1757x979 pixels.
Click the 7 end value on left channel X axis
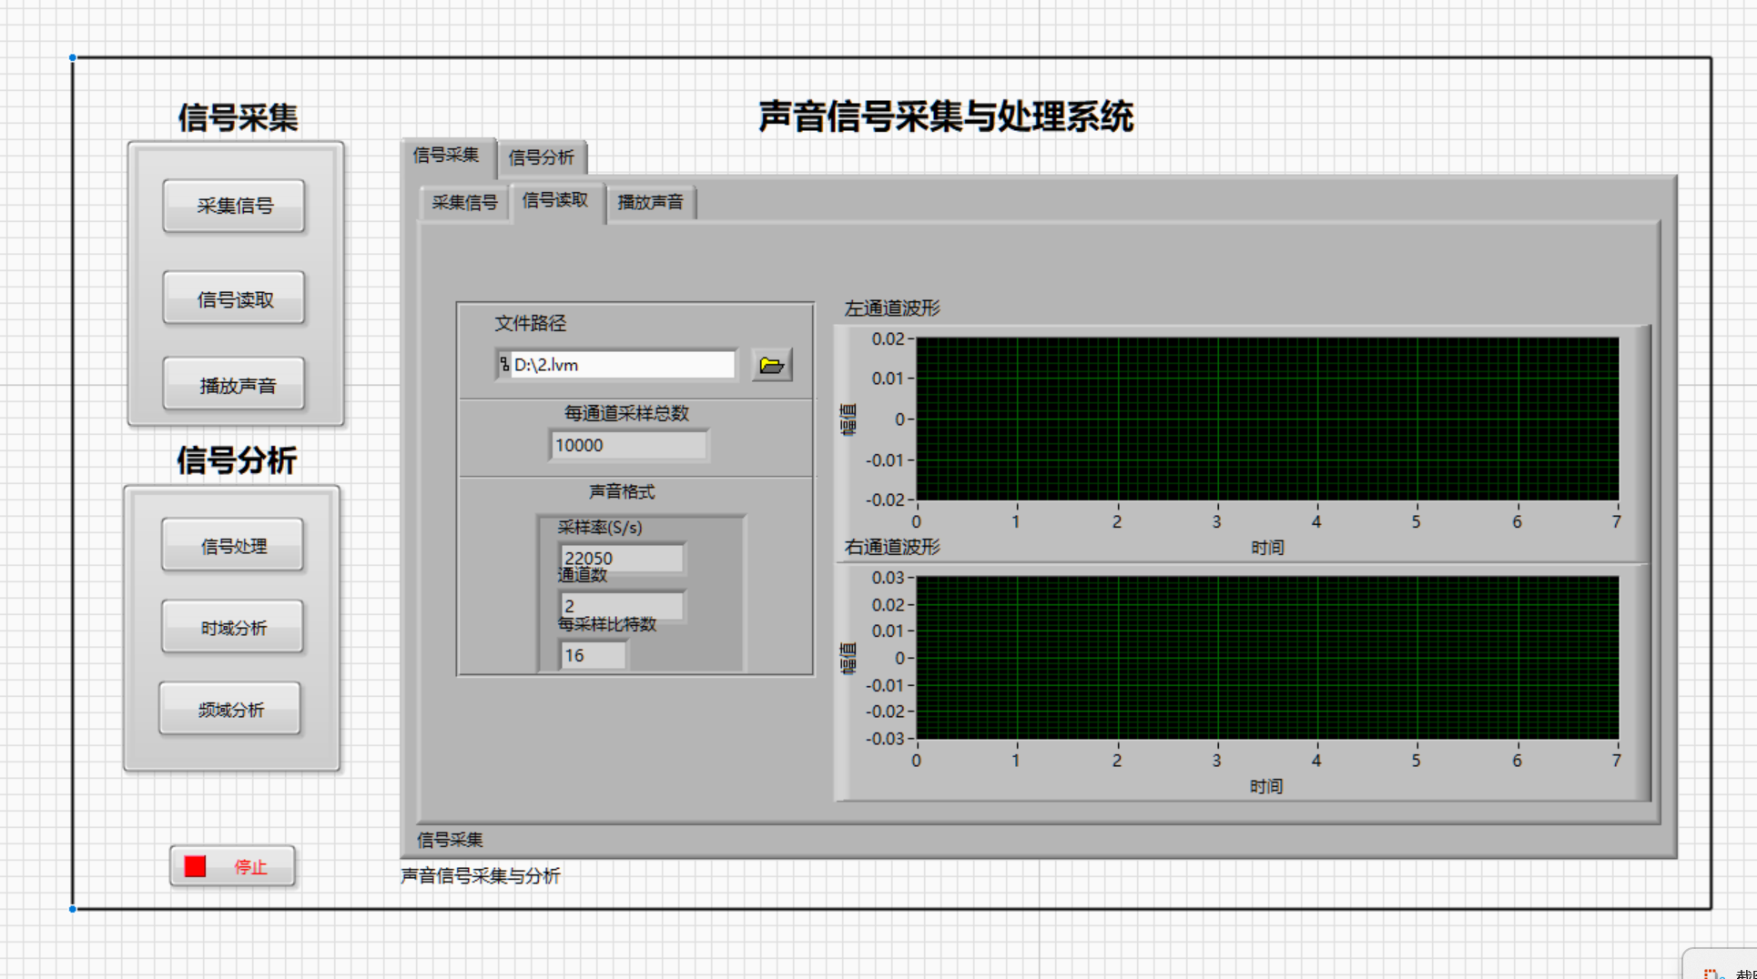(1617, 521)
